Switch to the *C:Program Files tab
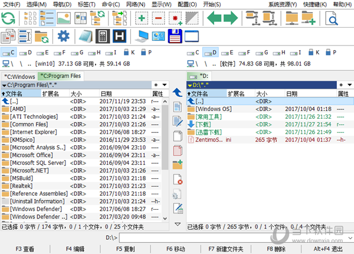 (61, 76)
